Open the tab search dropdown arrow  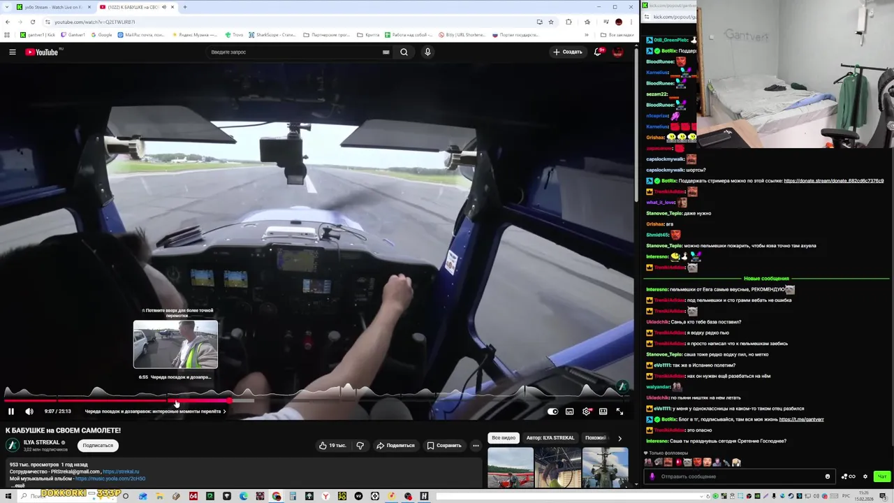(7, 7)
